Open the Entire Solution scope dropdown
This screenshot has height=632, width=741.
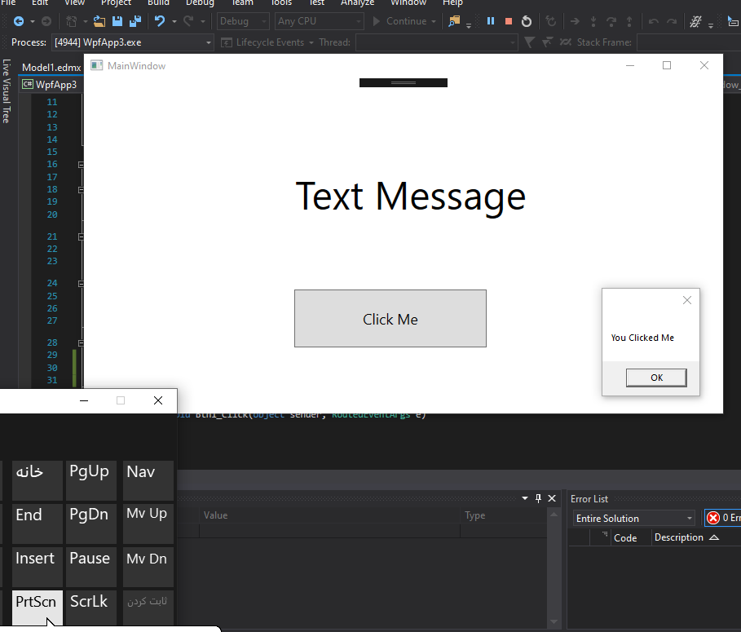coord(633,518)
